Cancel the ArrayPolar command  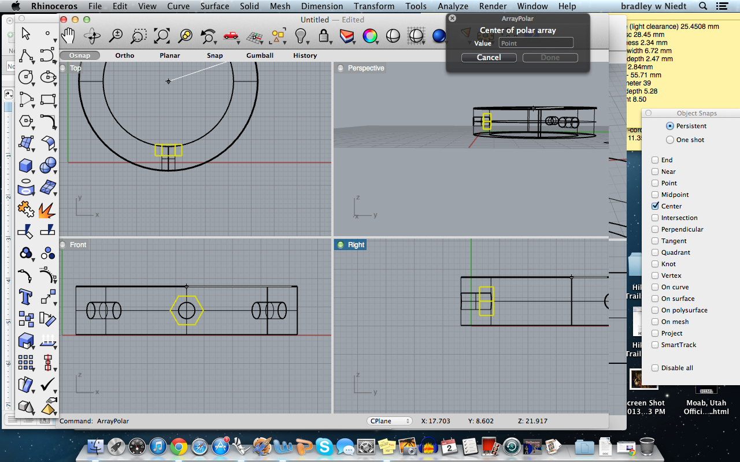click(x=489, y=57)
